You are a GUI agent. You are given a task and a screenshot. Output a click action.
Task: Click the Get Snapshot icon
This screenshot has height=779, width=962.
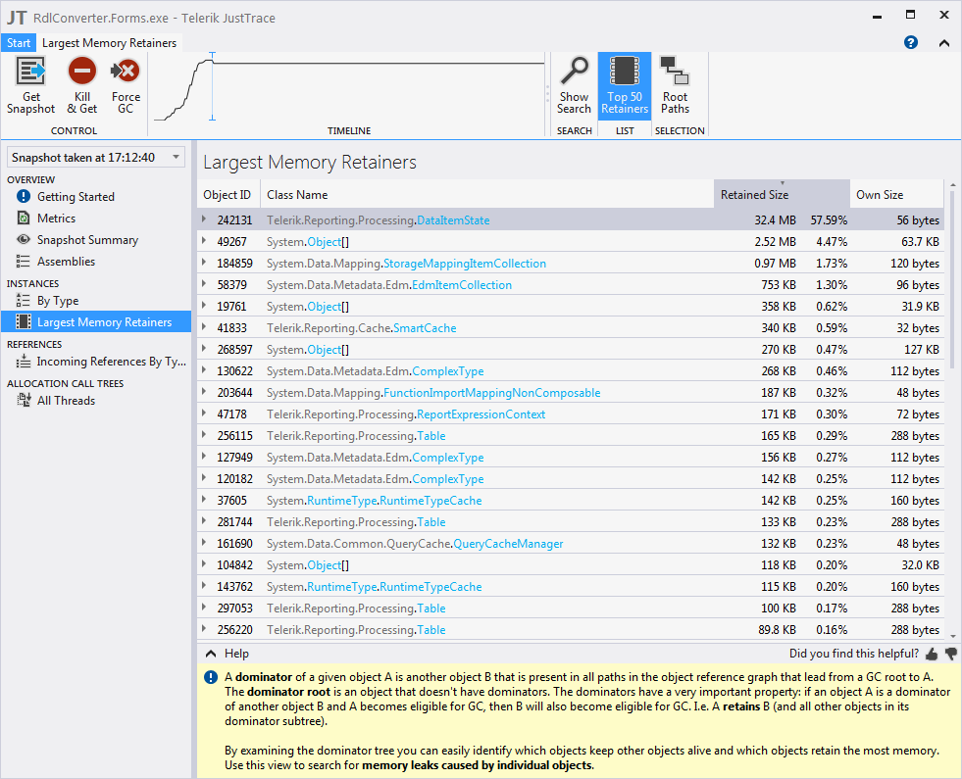(31, 73)
